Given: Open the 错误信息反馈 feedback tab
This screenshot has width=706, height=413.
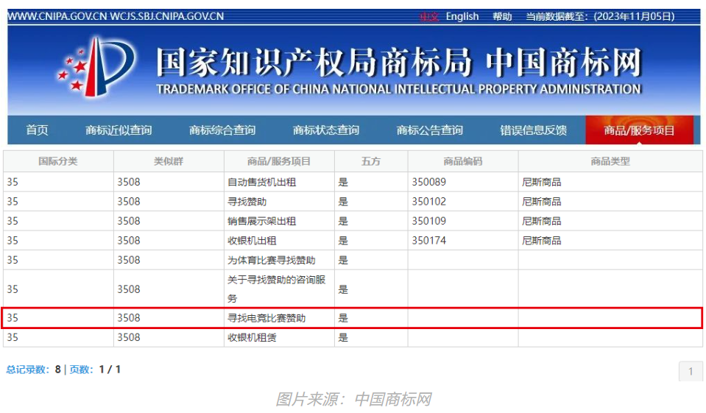Looking at the screenshot, I should [x=534, y=130].
